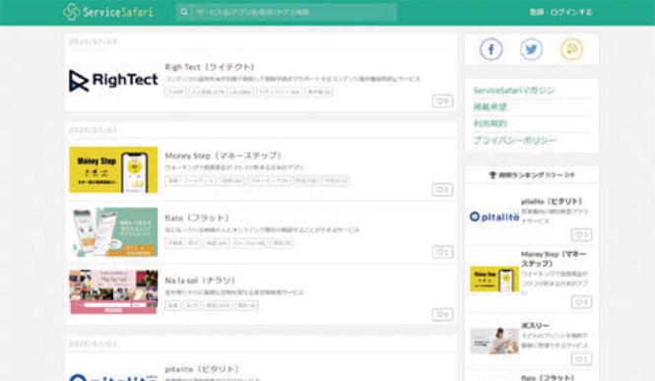Like the Money Step listing heart button
The image size is (655, 381).
coord(442,190)
